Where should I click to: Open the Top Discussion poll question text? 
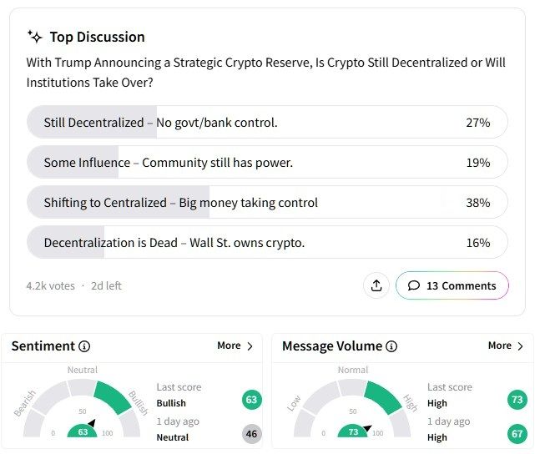pyautogui.click(x=266, y=73)
